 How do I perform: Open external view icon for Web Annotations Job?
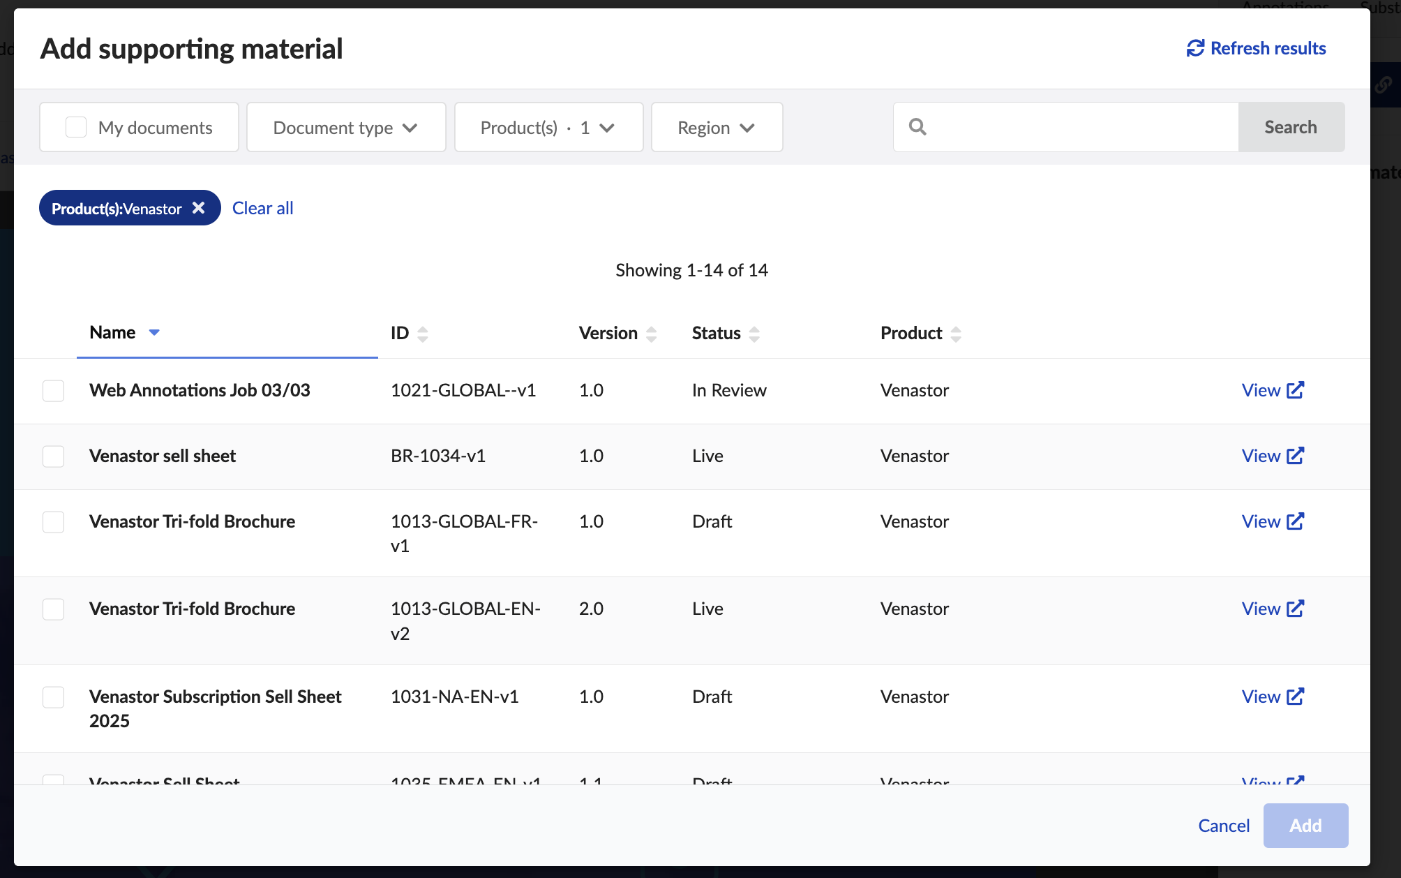1296,389
